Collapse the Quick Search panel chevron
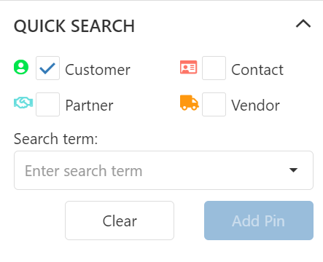323x262 pixels. pyautogui.click(x=303, y=24)
